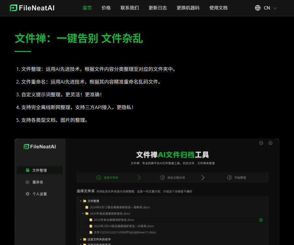Image resolution: width=294 pixels, height=245 pixels.
Task: Click the app preview screenshot
Action: point(147,192)
